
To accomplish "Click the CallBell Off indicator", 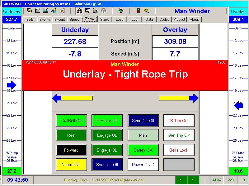I will point(71,121).
